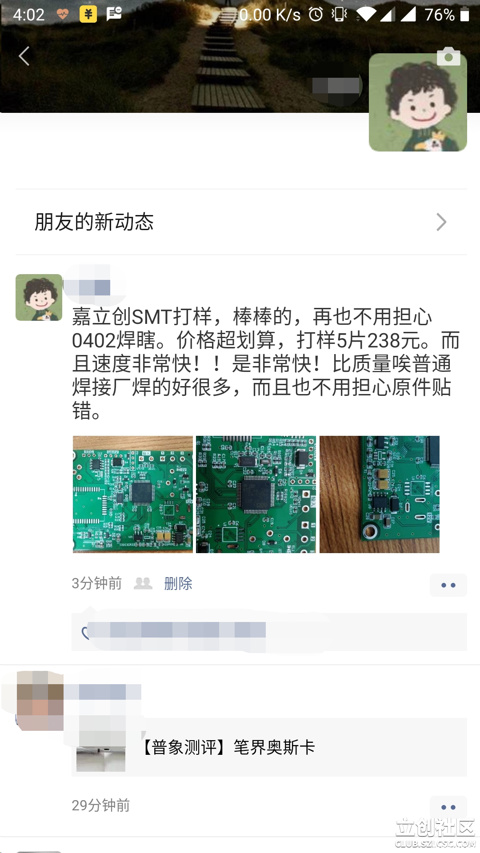Viewport: 480px width, 853px height.
Task: Tap the blurred avatar of second post
Action: 40,701
